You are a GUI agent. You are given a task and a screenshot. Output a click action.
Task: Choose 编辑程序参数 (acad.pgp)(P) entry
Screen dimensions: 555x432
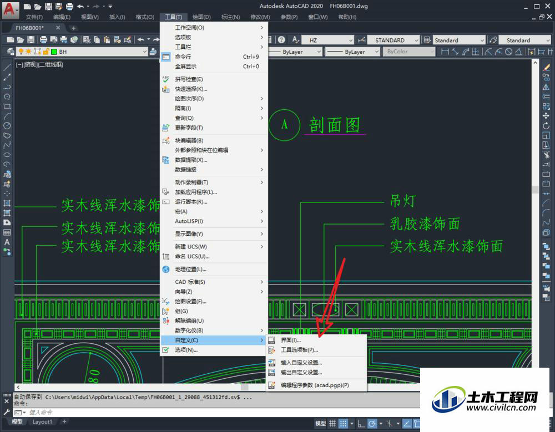point(316,385)
